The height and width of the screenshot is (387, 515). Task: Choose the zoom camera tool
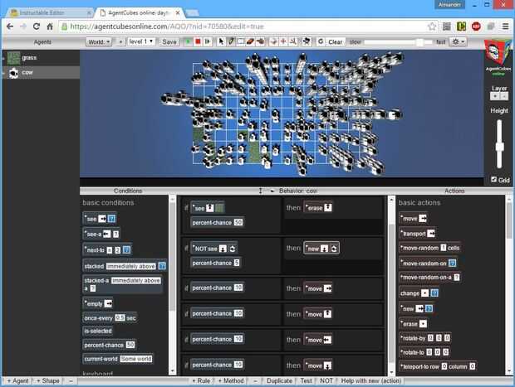pyautogui.click(x=293, y=41)
